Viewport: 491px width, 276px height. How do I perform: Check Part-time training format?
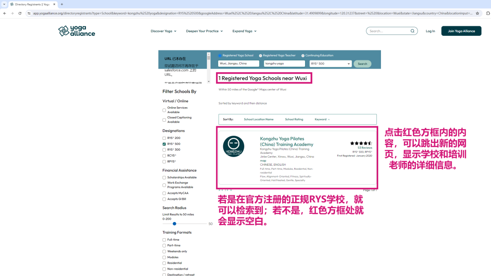tap(164, 246)
